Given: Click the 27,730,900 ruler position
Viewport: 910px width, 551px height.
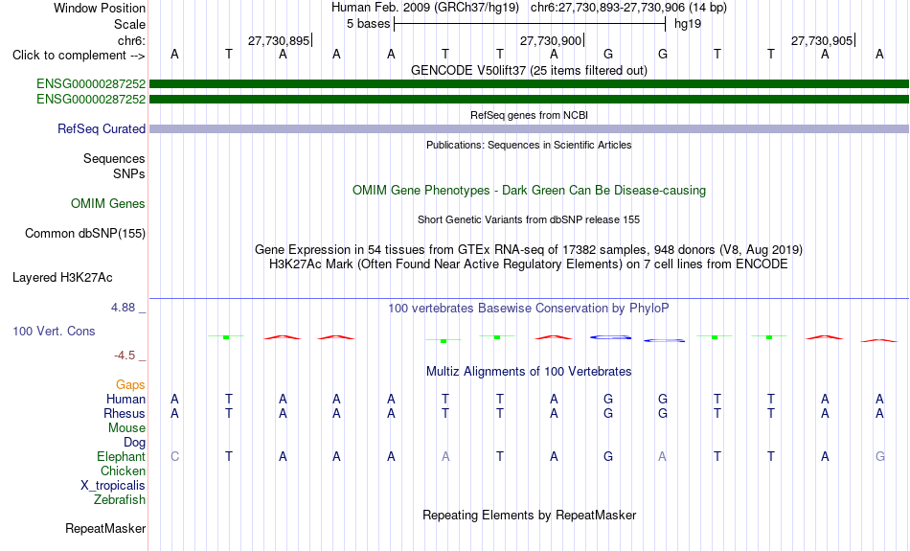Looking at the screenshot, I should [x=550, y=40].
